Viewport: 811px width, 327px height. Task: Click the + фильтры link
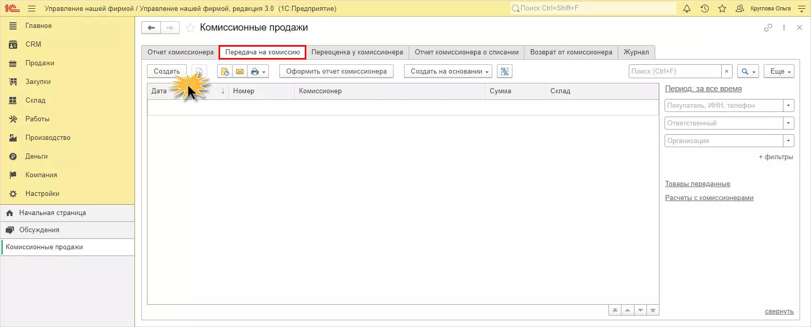click(776, 157)
